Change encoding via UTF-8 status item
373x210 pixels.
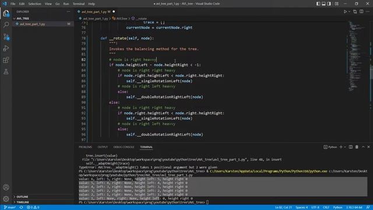[x=315, y=208]
